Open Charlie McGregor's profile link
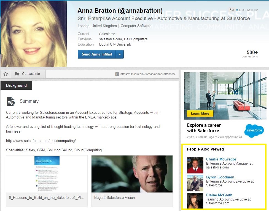The height and width of the screenshot is (211, 269). pyautogui.click(x=221, y=159)
